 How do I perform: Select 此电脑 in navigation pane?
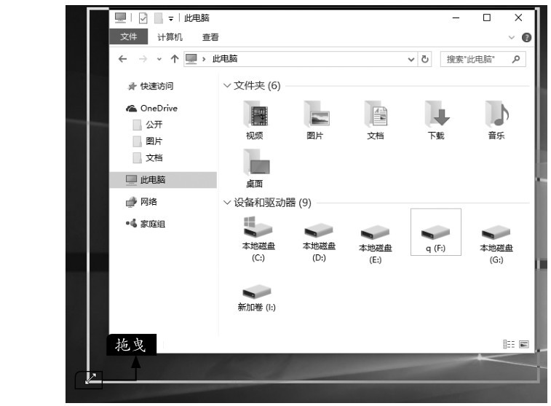(x=163, y=180)
